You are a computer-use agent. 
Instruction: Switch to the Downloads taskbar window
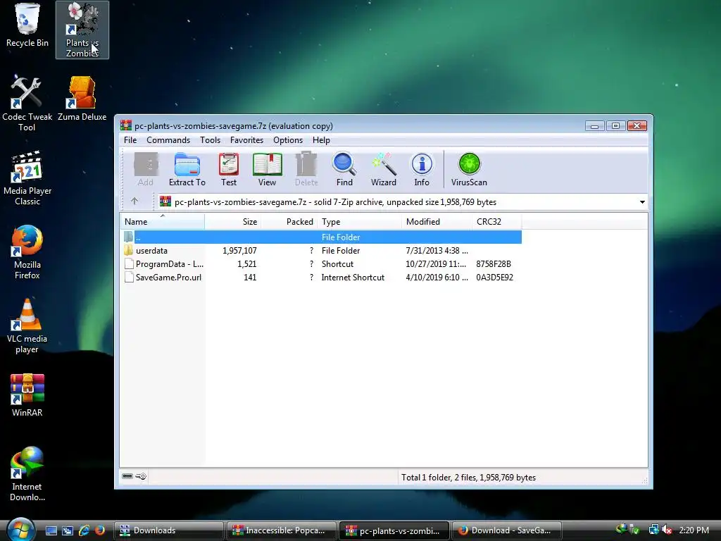(x=169, y=530)
